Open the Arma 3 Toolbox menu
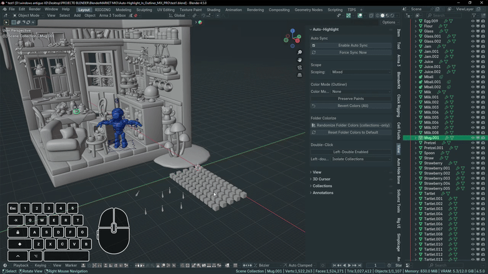Viewport: 488px width, 274px height. point(112,15)
